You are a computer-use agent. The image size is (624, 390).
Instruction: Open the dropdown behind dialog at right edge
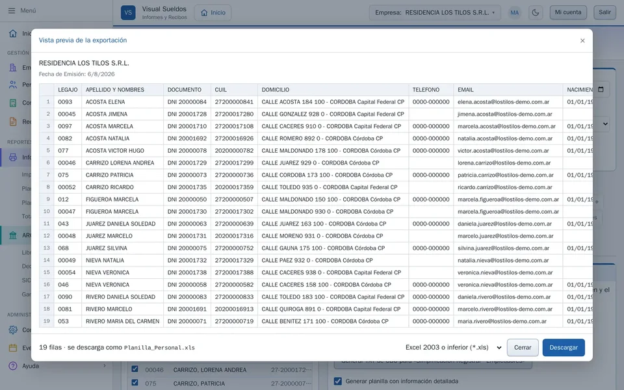point(605,123)
